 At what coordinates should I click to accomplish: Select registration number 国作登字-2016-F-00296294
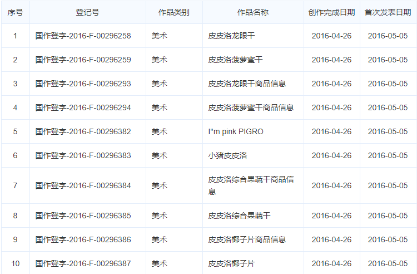tap(83, 107)
